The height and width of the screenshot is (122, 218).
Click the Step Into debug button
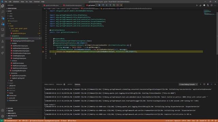[x=107, y=5]
